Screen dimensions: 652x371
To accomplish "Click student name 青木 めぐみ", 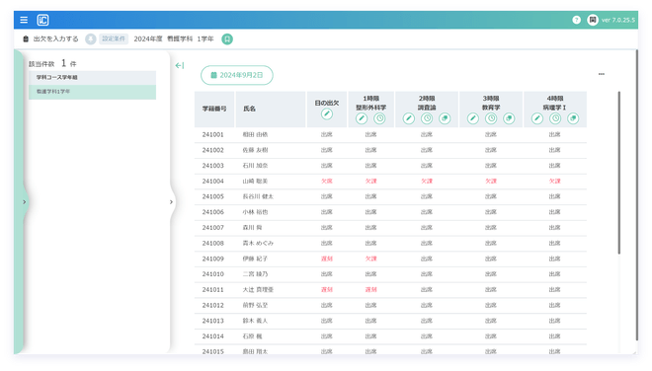I will coord(258,243).
